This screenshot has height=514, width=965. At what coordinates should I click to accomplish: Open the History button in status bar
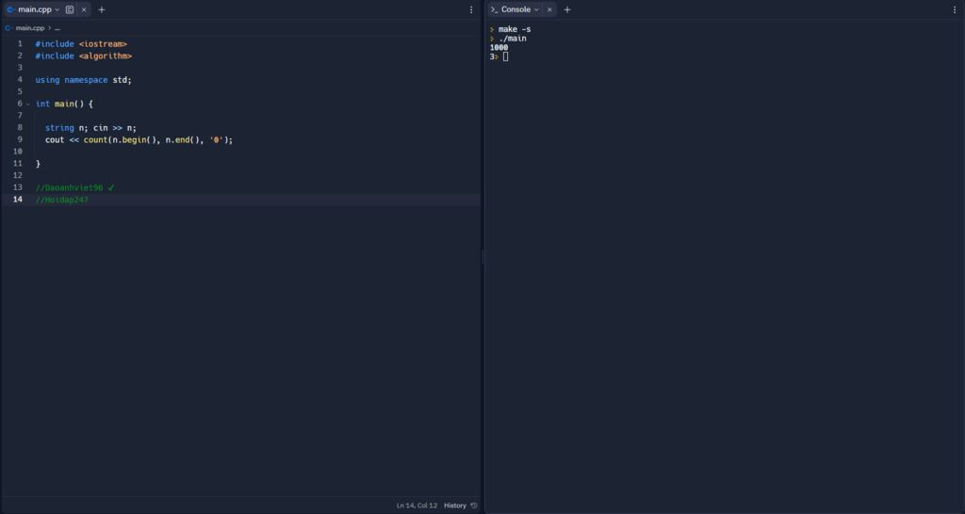tap(455, 506)
